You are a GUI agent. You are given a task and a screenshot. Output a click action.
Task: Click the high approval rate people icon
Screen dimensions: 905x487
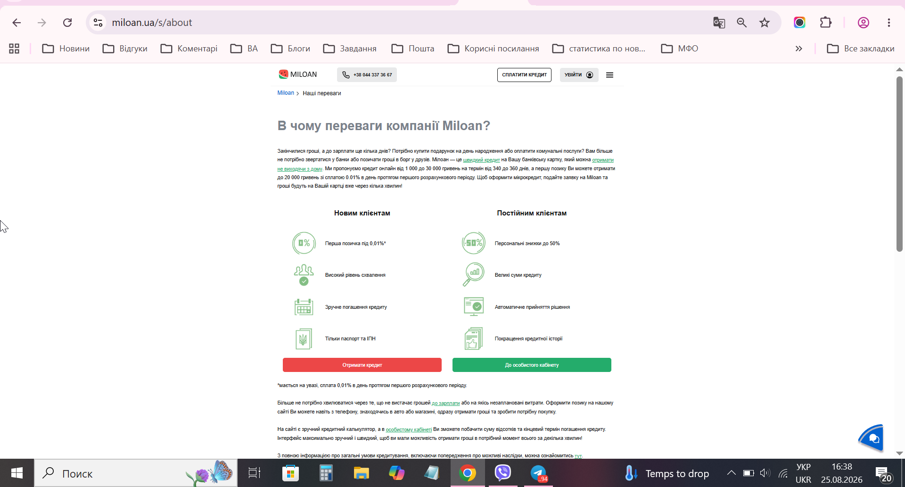point(304,275)
